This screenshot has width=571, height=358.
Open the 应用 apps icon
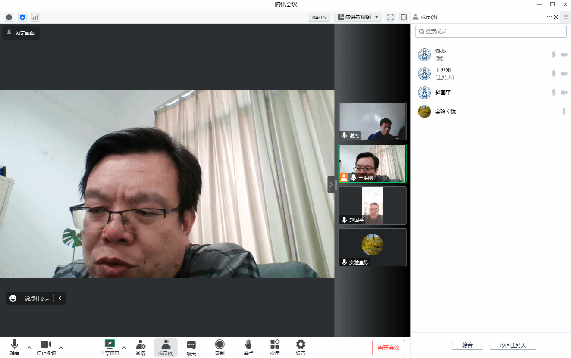pyautogui.click(x=275, y=347)
